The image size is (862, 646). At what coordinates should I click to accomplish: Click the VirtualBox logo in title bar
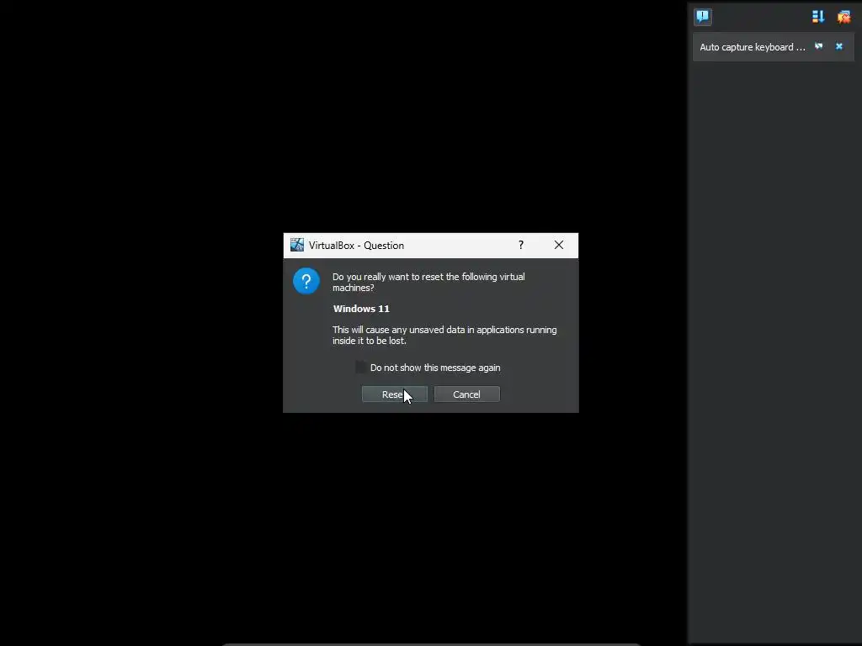coord(297,245)
